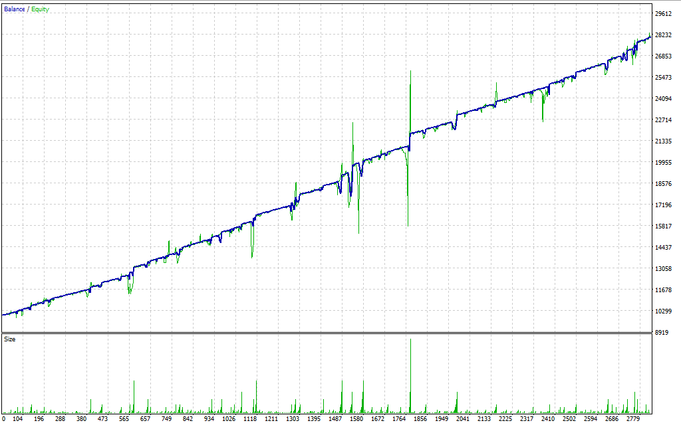This screenshot has width=681, height=425.
Task: Click the 11678 price axis label
Action: pos(664,290)
